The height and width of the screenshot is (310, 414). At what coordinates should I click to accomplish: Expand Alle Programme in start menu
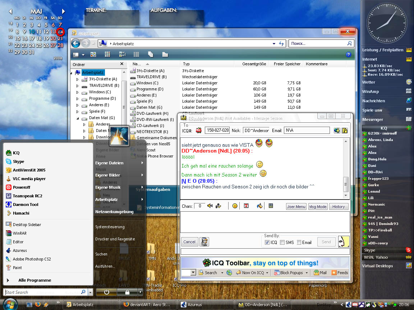(x=34, y=280)
